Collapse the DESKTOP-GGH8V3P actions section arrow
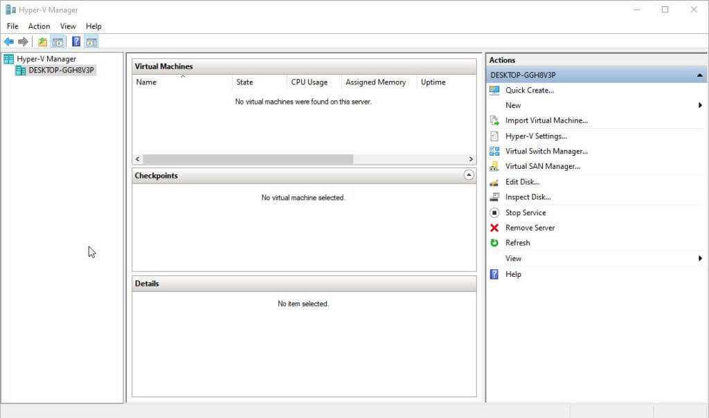The height and width of the screenshot is (418, 709). [699, 75]
